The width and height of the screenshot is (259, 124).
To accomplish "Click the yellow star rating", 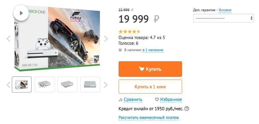I will 129,31.
